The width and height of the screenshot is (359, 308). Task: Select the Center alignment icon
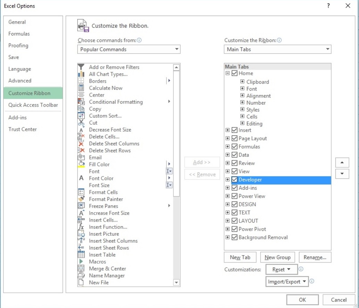point(81,95)
